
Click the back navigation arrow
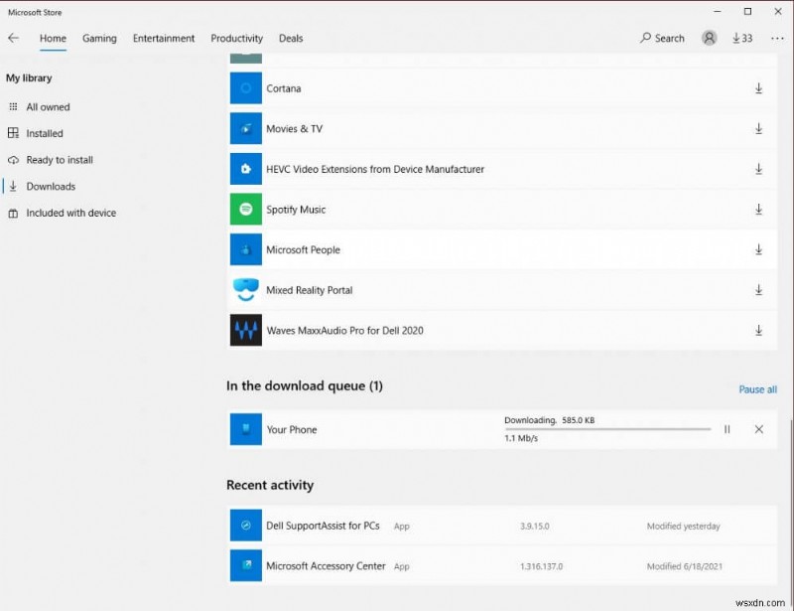coord(13,38)
